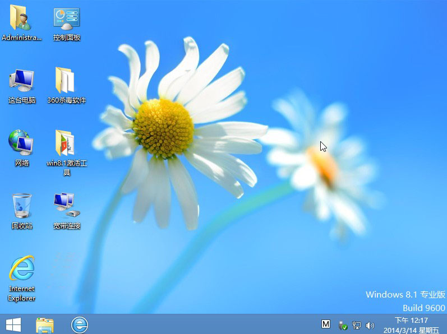Viewport: 447px width, 334px height.
Task: Launch Internet Explorer from the taskbar
Action: 80,324
